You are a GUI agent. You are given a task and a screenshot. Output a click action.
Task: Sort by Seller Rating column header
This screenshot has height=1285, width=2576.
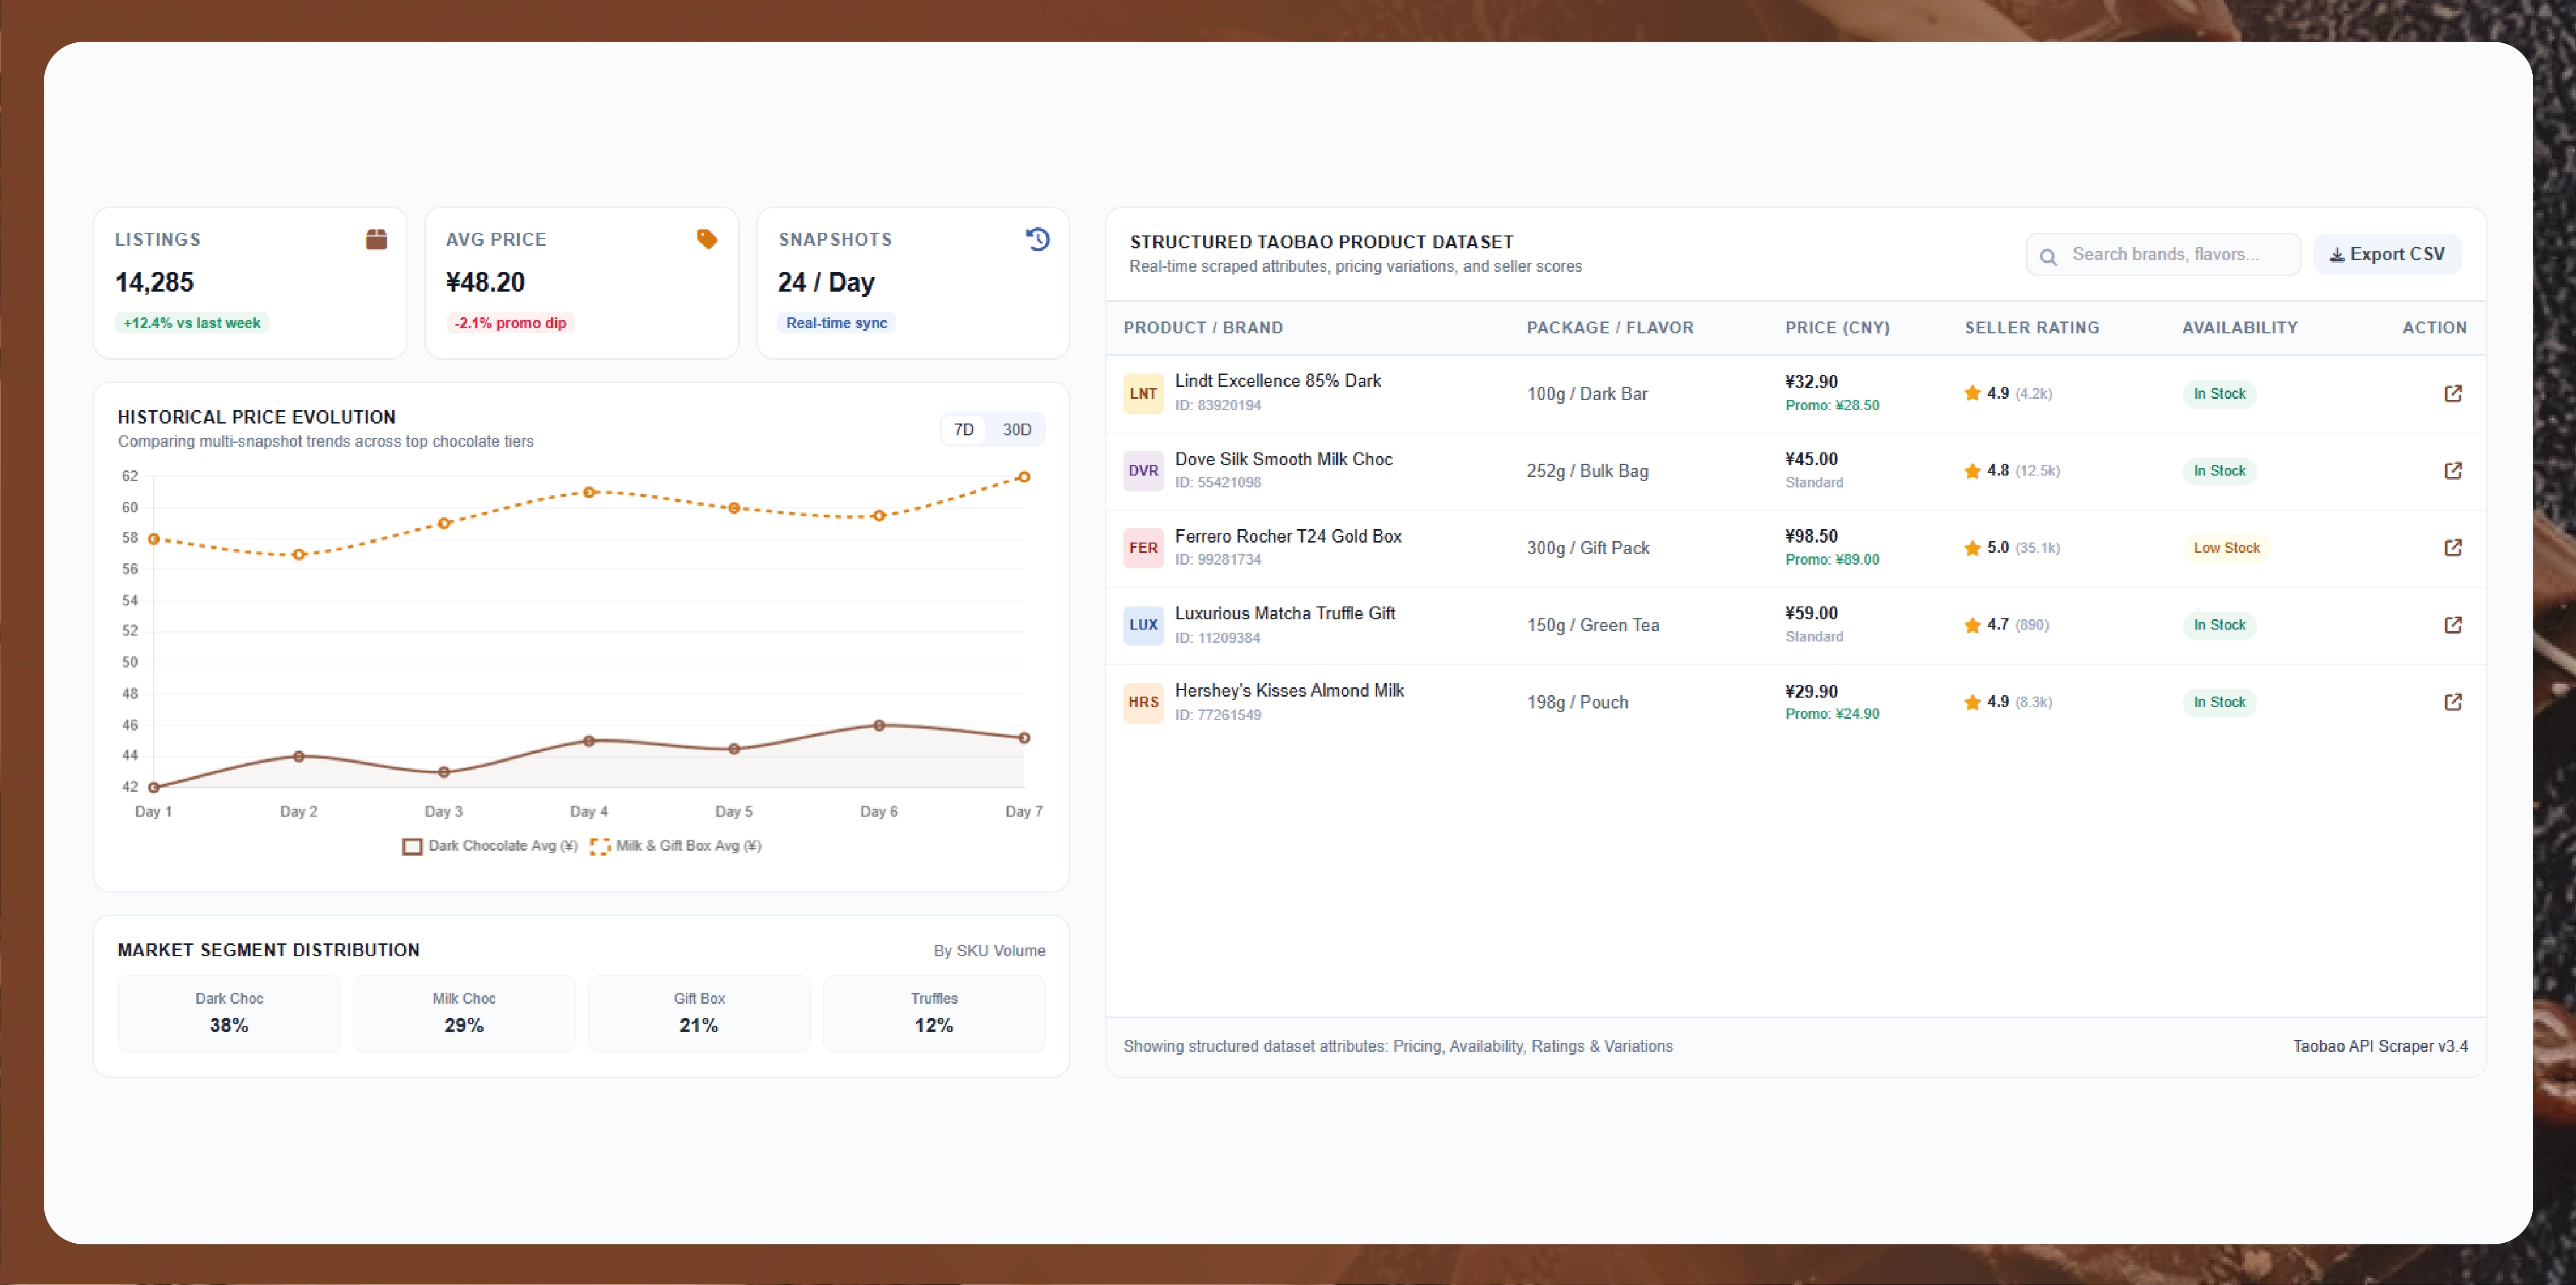coord(2032,327)
